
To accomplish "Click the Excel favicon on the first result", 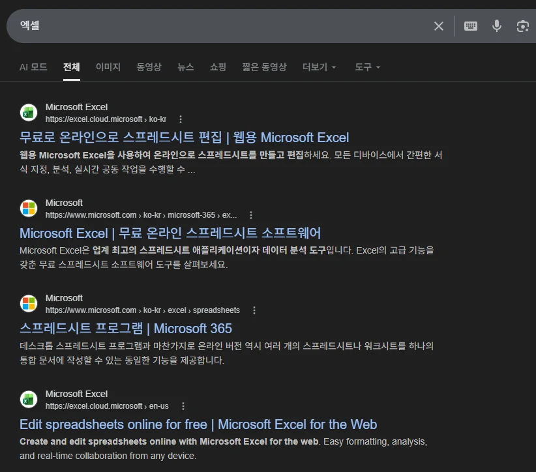I will coord(28,112).
